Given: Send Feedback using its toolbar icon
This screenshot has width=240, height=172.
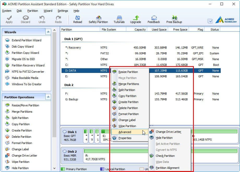Looking at the screenshot, I should [154, 19].
